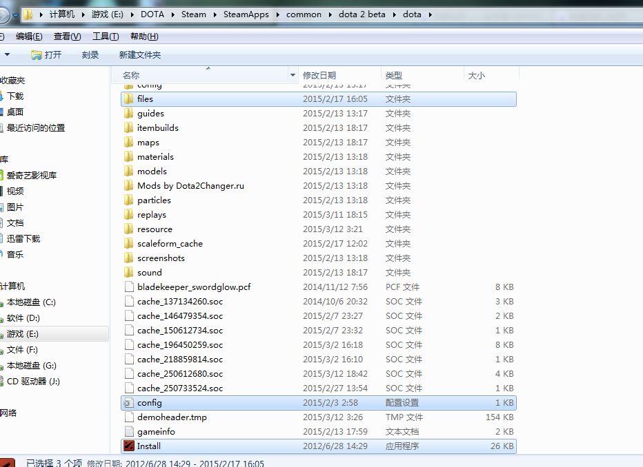Image resolution: width=643 pixels, height=467 pixels.
Task: Go to SteamApps in the address bar
Action: (246, 14)
